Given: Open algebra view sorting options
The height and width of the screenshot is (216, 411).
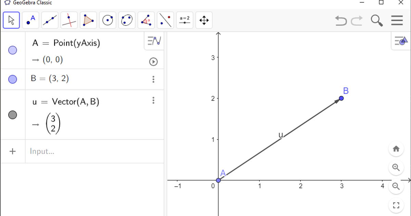Looking at the screenshot, I should [153, 40].
